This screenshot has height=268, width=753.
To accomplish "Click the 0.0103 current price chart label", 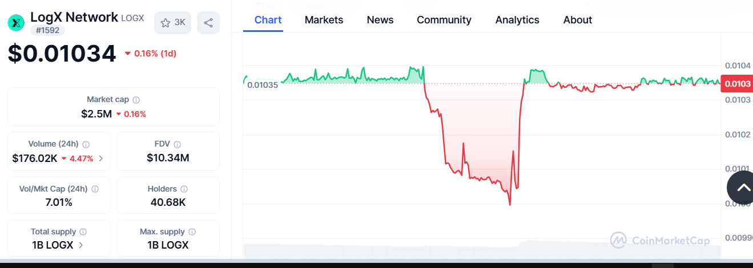I will point(737,84).
